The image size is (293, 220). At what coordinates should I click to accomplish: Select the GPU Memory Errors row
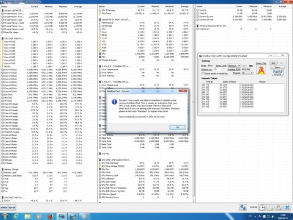point(144,197)
